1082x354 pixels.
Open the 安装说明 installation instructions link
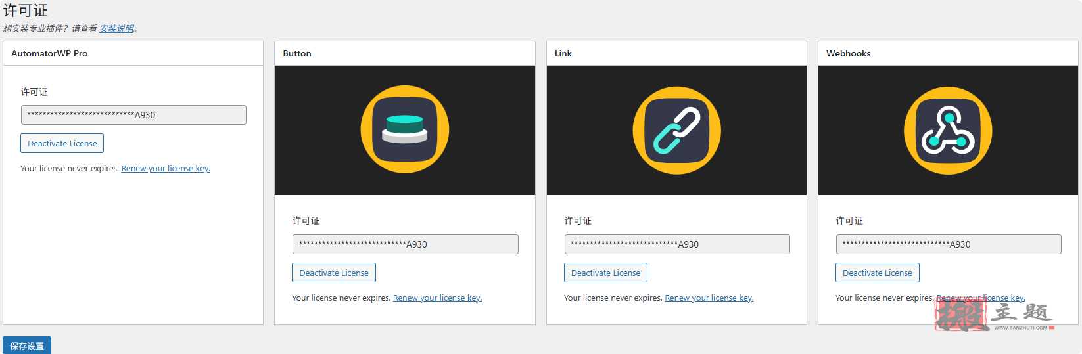point(117,28)
